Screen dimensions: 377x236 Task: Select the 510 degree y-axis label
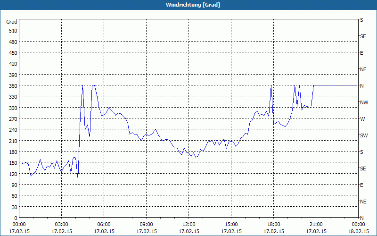pyautogui.click(x=12, y=31)
